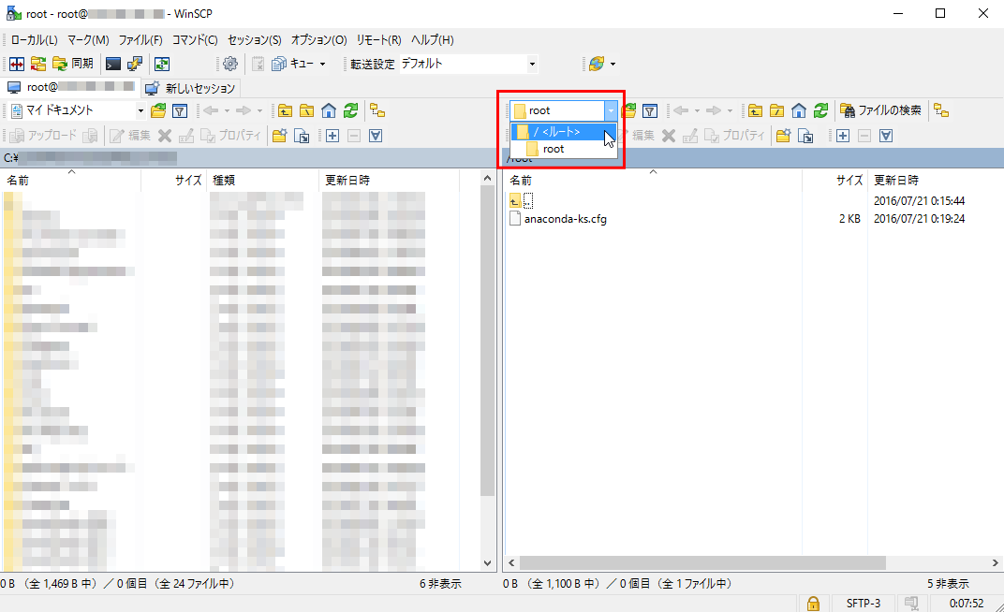Image resolution: width=1004 pixels, height=612 pixels.
Task: Refresh the local panel
Action: tap(350, 111)
